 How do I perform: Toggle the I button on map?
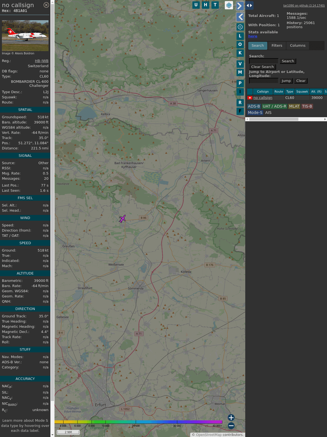point(240,91)
